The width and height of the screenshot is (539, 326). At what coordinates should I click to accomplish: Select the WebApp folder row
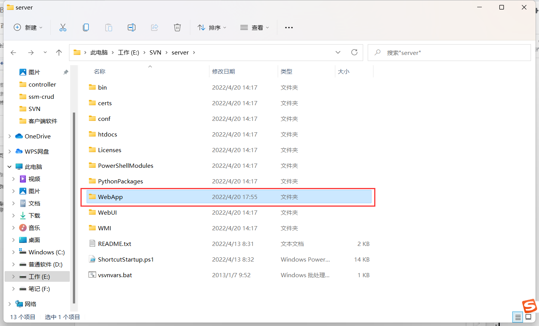pos(229,197)
